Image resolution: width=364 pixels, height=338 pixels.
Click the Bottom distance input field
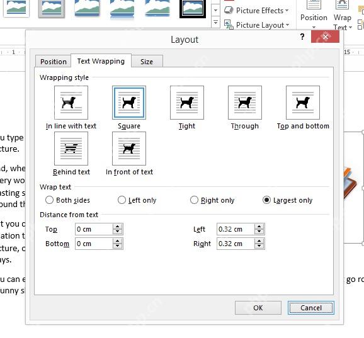click(x=94, y=244)
